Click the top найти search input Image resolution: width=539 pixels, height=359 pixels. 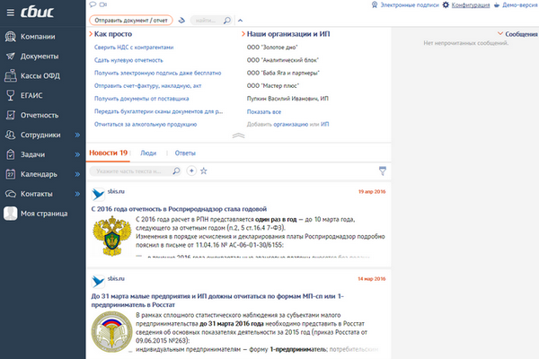pos(207,21)
